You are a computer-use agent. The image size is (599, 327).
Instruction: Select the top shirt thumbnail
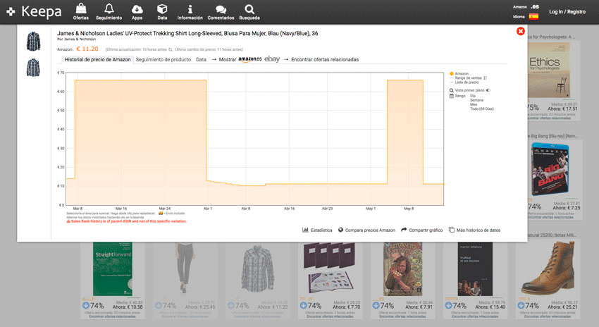pyautogui.click(x=33, y=42)
